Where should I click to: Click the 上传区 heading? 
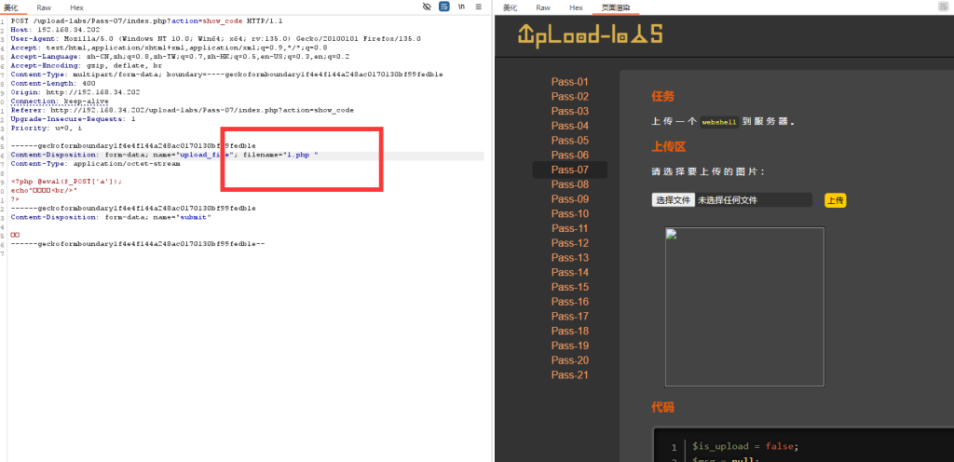(669, 146)
